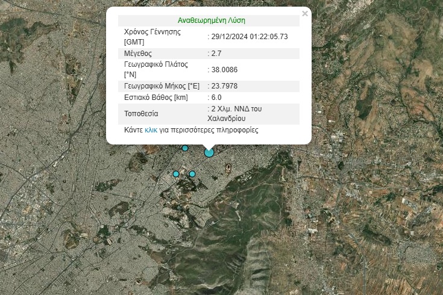The image size is (443, 295).
Task: Select the large earthquake marker under the popup tip
Action: 209,152
